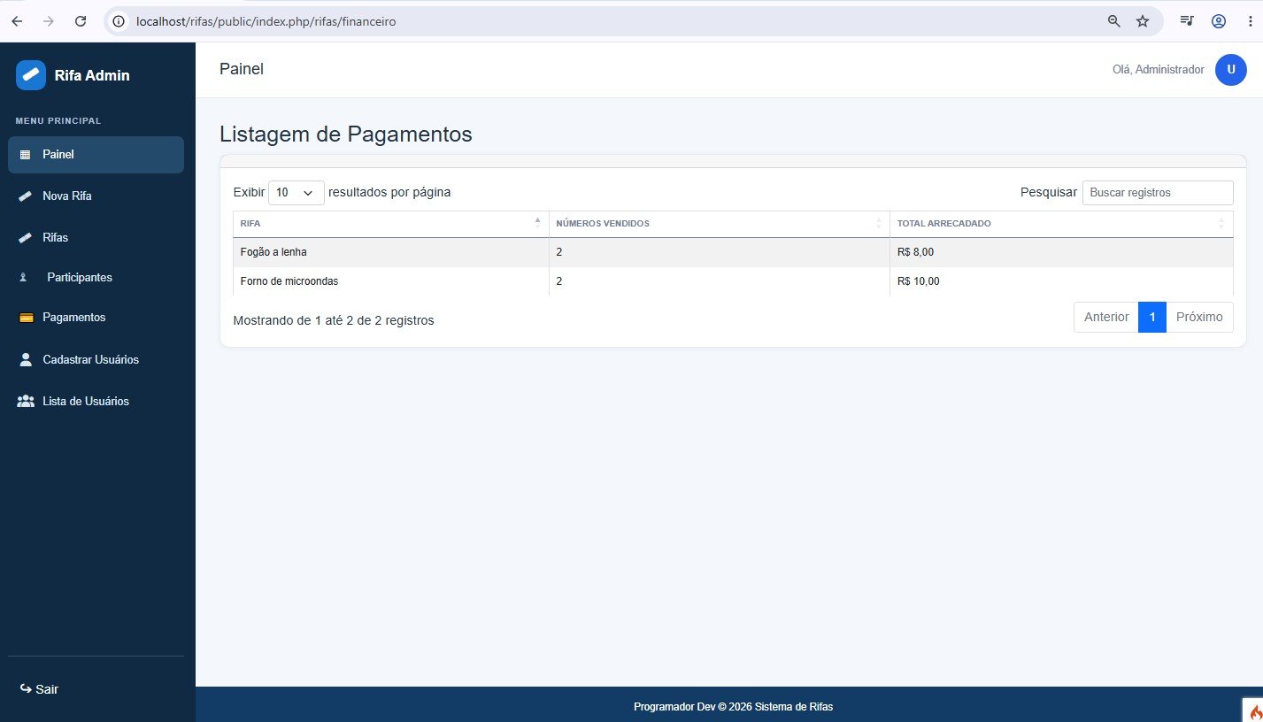Focus the Pesquisar search field

click(x=1158, y=193)
